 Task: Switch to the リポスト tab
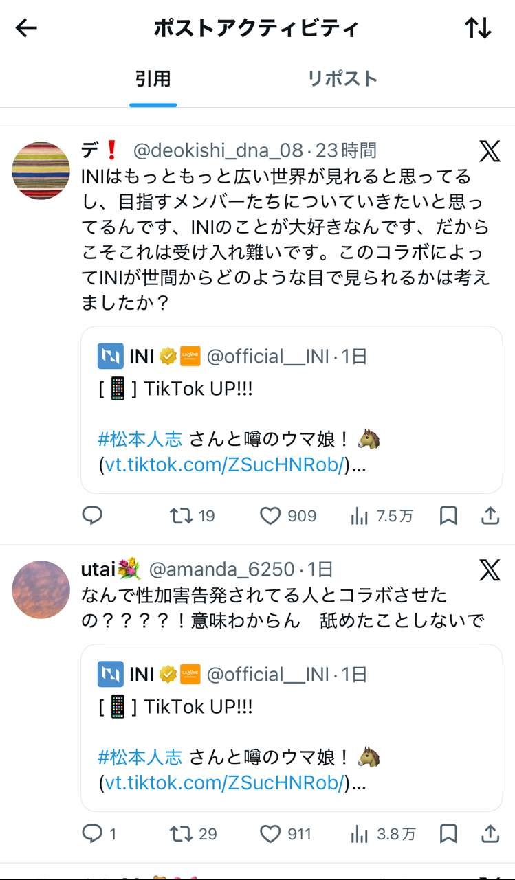(342, 79)
